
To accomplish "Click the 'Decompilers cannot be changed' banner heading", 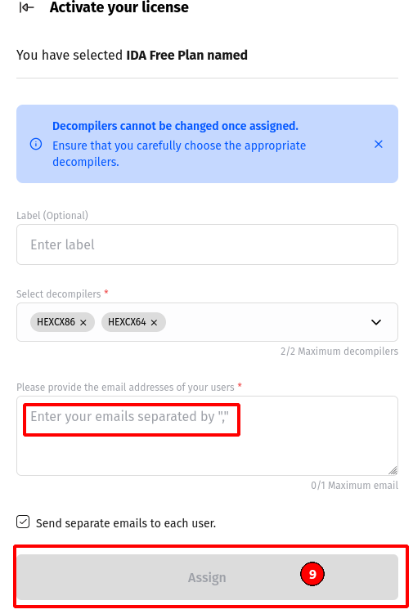I will point(175,126).
